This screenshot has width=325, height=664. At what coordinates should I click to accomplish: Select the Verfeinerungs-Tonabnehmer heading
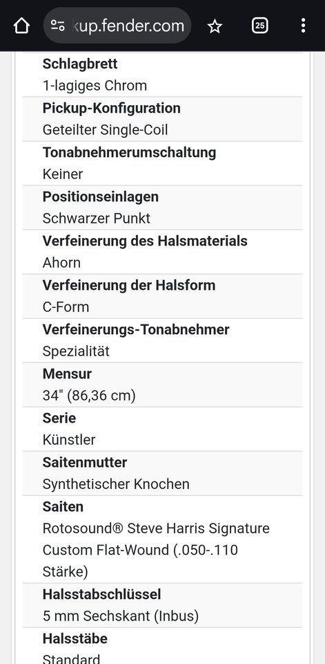[136, 329]
